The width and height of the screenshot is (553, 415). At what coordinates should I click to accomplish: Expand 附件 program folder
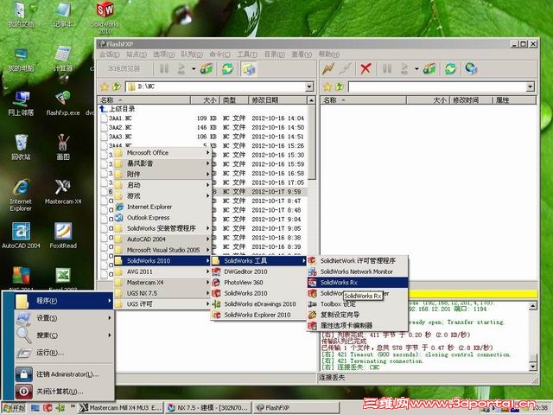[162, 174]
